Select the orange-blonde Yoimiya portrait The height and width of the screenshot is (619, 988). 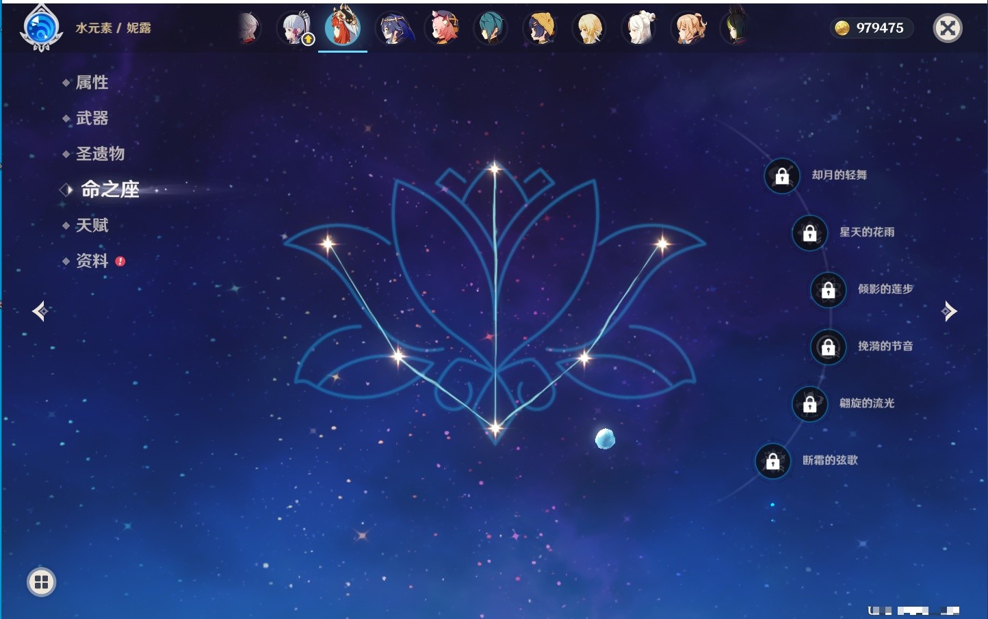[x=689, y=29]
